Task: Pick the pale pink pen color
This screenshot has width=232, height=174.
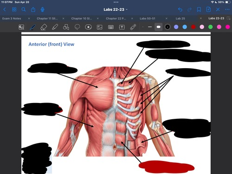Action: (202, 27)
